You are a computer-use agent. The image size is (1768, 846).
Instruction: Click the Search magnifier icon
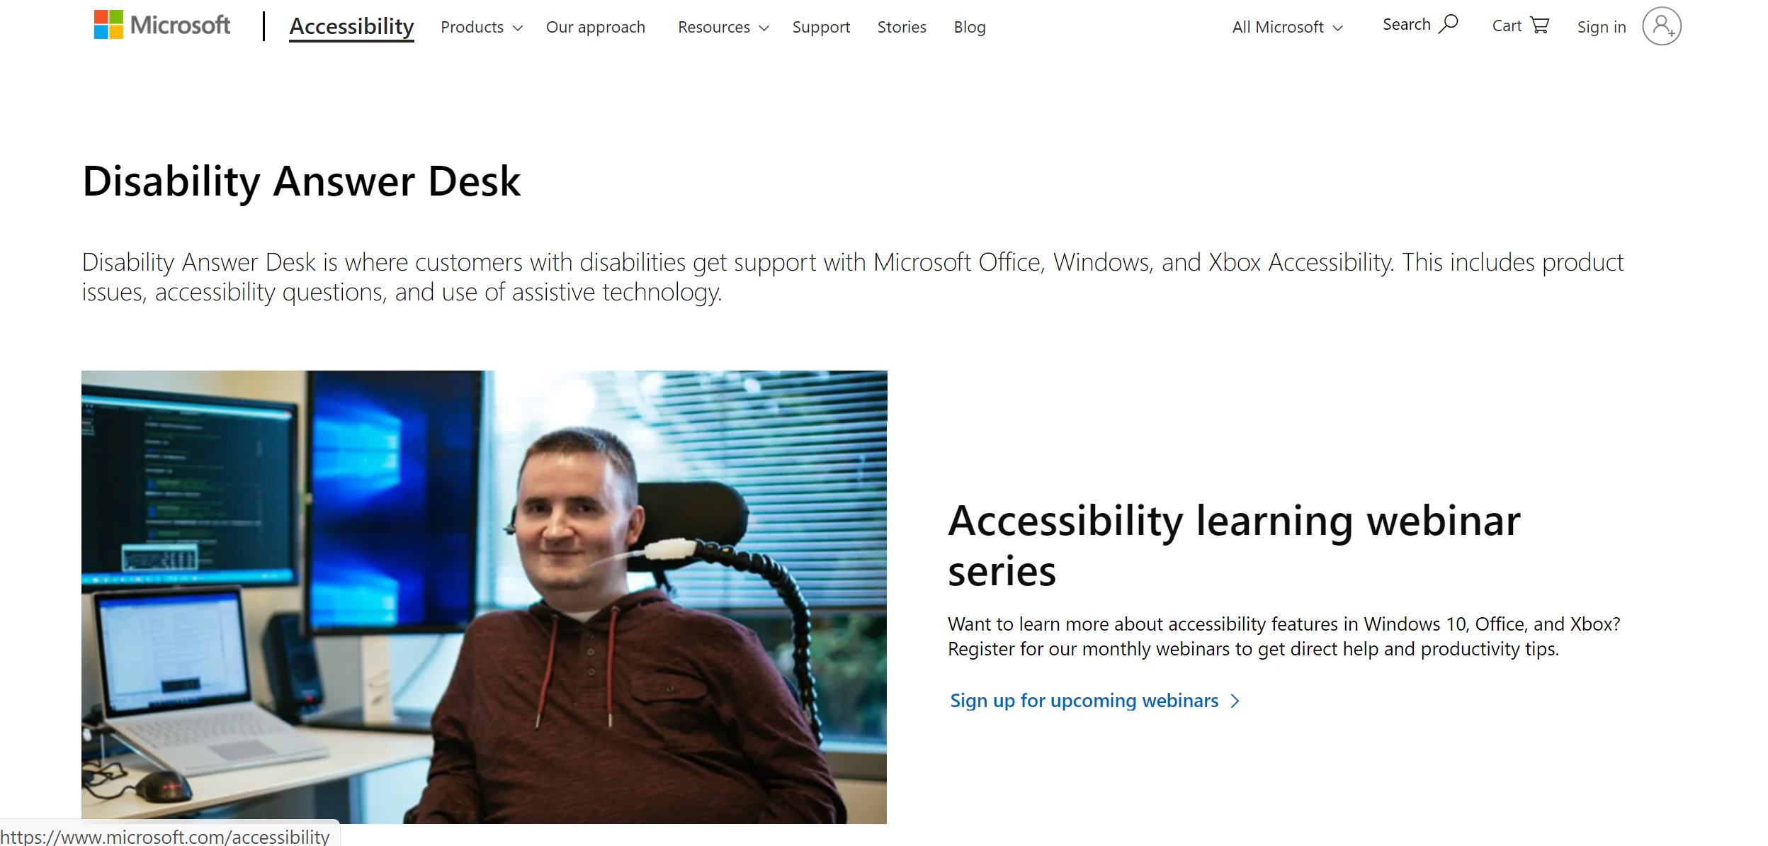(1448, 25)
